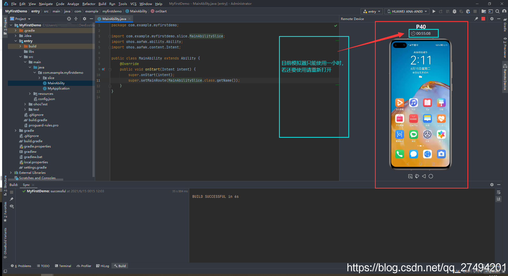Viewport: 508px width, 276px height.
Task: Open Huawei Music app on emulator
Action: (413, 102)
